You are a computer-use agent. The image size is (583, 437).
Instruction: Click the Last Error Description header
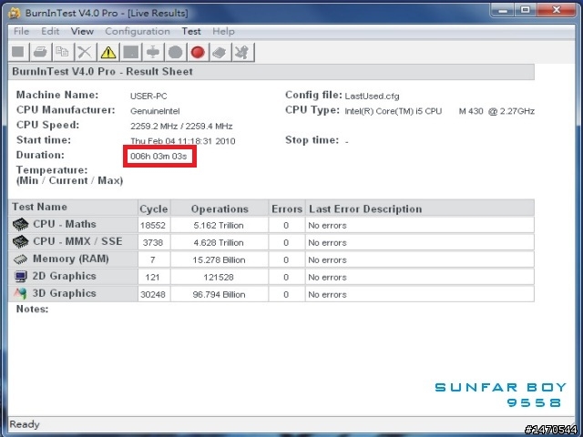(x=420, y=208)
